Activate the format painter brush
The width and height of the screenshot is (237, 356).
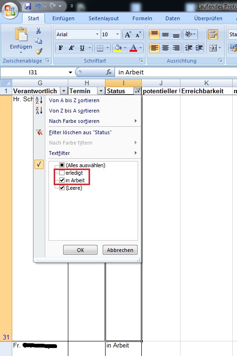tap(39, 51)
